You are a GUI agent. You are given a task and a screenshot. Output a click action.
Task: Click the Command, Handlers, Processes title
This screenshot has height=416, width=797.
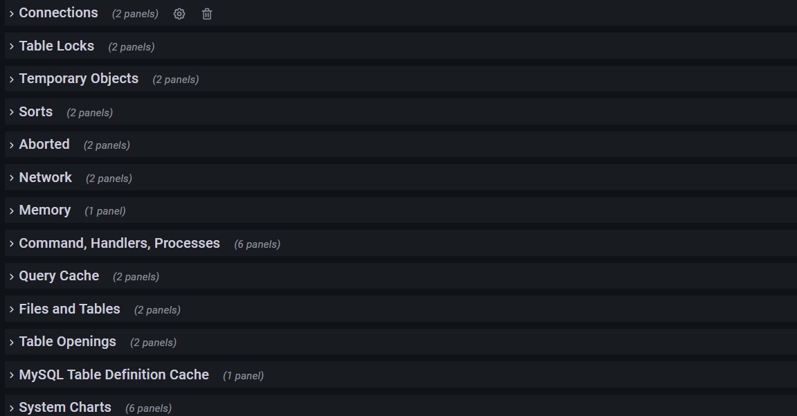tap(119, 244)
